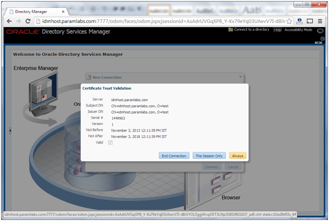Open a new browser tab
Viewport: 329px width, 221px height.
pos(73,12)
